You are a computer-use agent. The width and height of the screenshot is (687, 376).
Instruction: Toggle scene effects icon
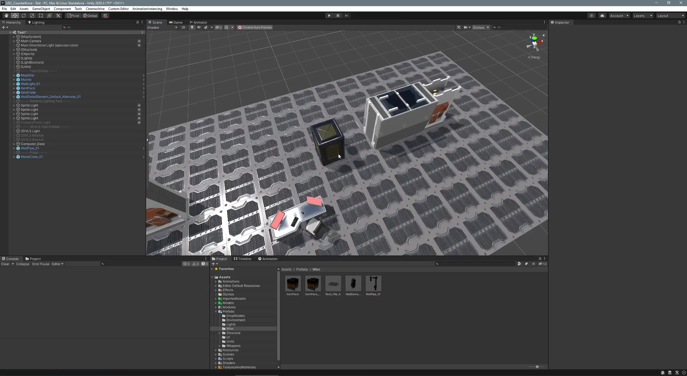pyautogui.click(x=206, y=28)
